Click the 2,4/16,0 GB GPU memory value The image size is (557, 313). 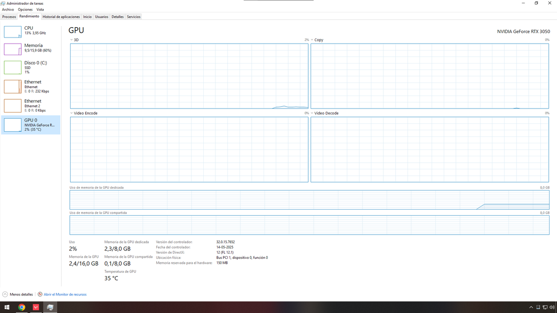pyautogui.click(x=84, y=263)
